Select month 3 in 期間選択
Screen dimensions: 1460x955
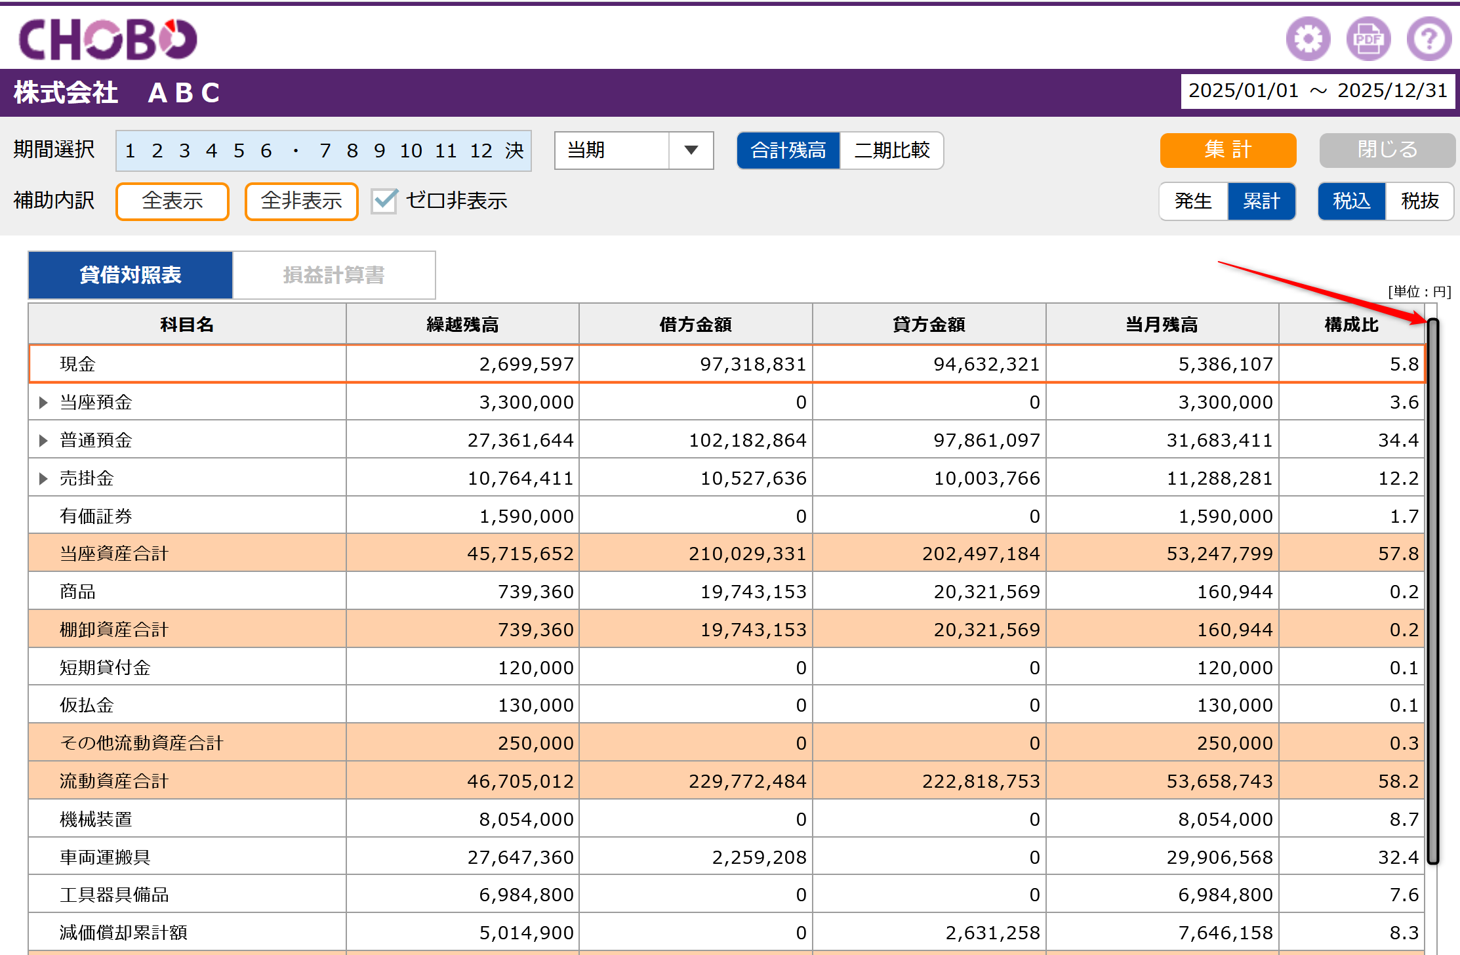click(x=184, y=151)
